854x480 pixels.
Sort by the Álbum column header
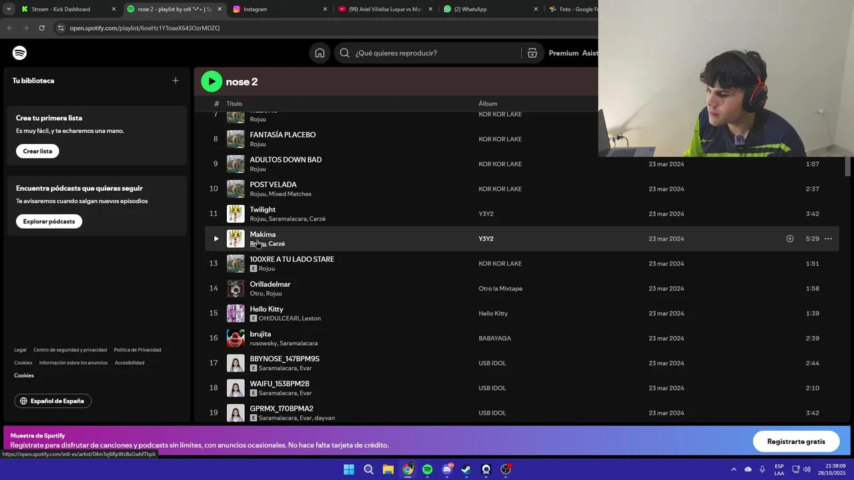coord(488,103)
